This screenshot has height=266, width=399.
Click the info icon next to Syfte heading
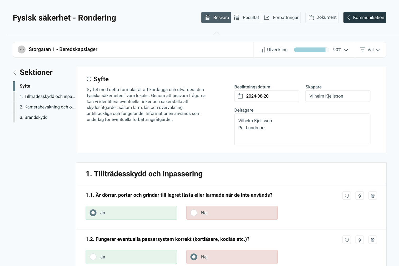click(x=89, y=79)
